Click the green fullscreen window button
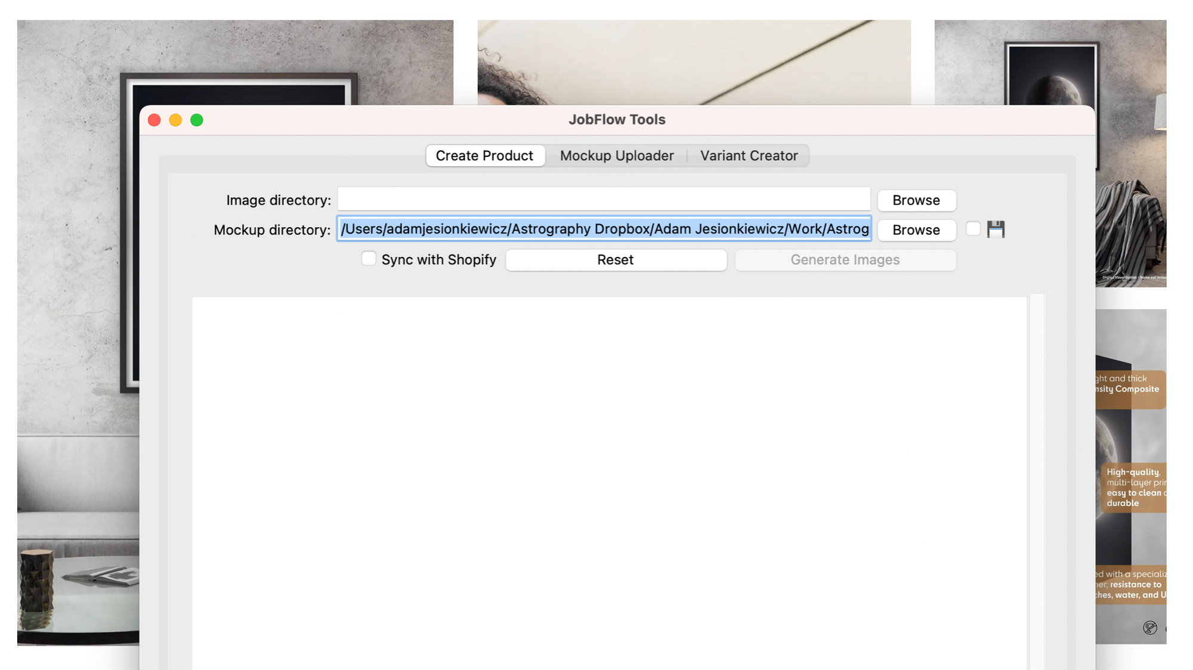This screenshot has width=1193, height=670. 197,120
